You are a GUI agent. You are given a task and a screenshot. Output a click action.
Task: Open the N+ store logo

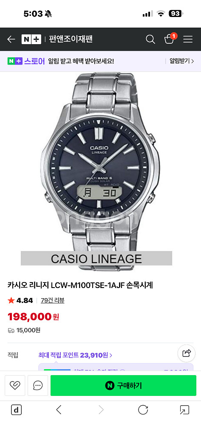pos(31,39)
